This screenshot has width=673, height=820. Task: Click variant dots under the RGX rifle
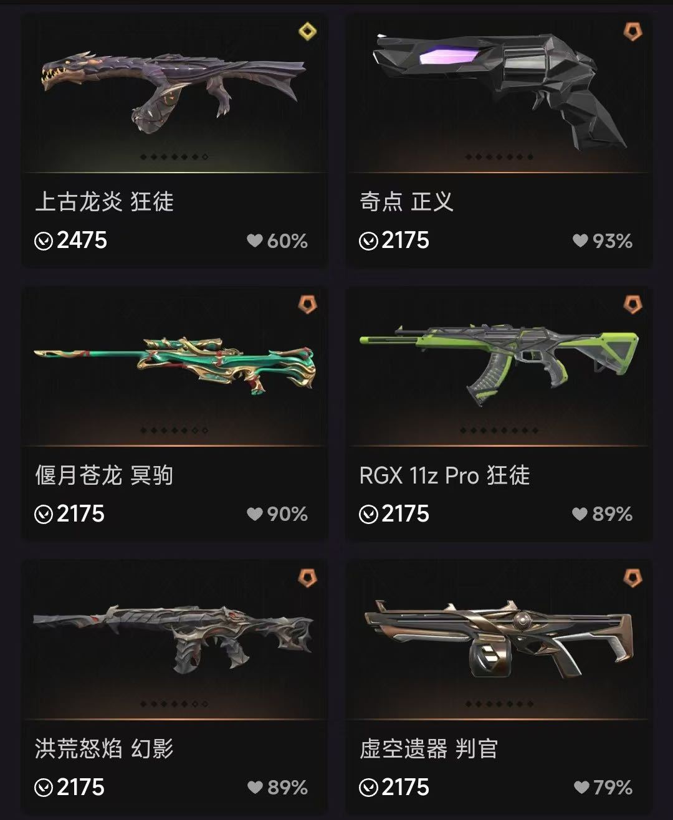click(499, 431)
